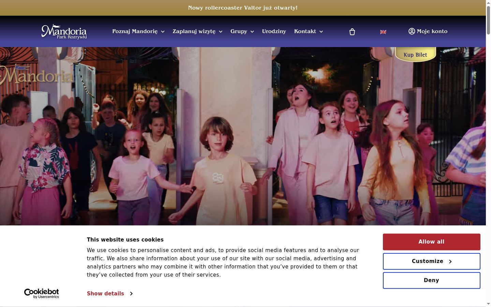Go to the Urodziny page

tap(274, 31)
